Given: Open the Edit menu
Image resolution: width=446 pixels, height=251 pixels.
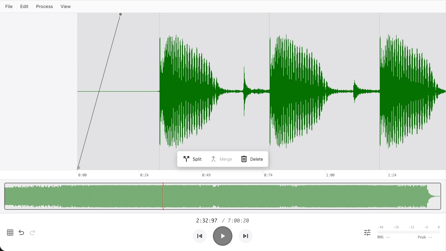Looking at the screenshot, I should pos(24,6).
